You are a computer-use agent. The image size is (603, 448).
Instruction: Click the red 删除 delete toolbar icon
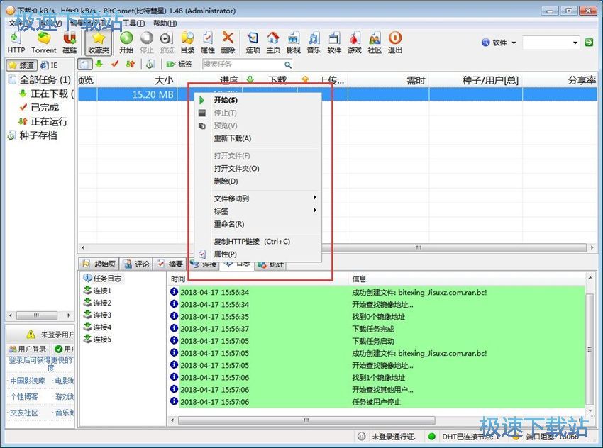pyautogui.click(x=228, y=43)
